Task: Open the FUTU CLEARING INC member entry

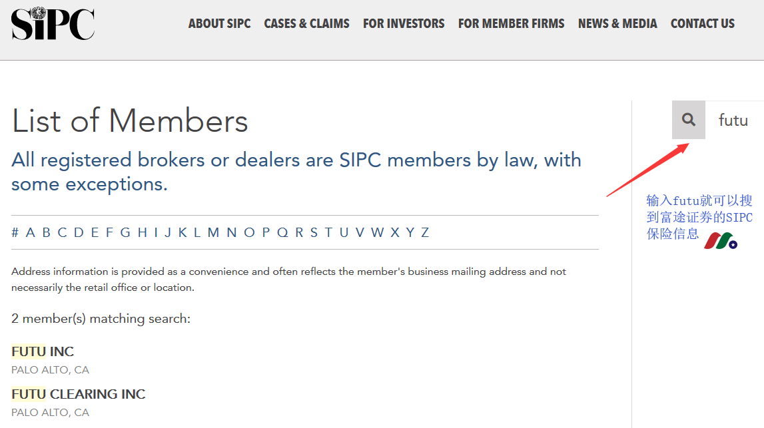Action: pos(79,394)
